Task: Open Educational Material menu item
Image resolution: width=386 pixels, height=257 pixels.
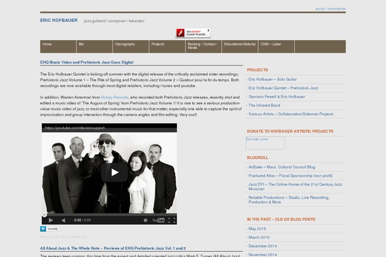Action: (x=240, y=46)
